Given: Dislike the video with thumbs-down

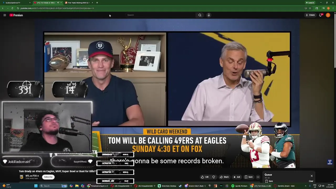Looking at the screenshot, I should (214, 177).
